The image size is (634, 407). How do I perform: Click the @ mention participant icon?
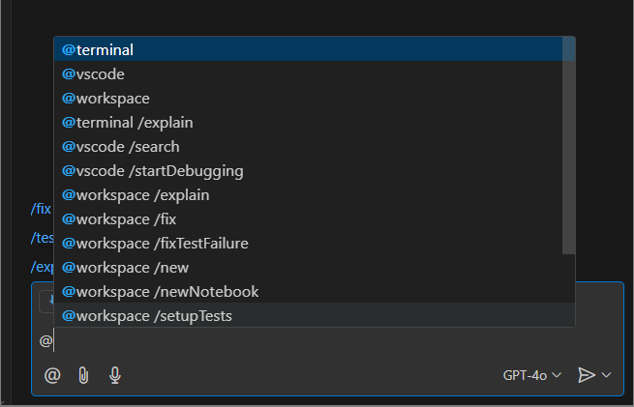52,375
